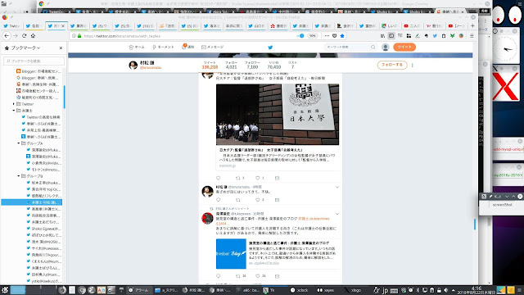Collapse the 弁護士 bookmark folder

(x=14, y=111)
